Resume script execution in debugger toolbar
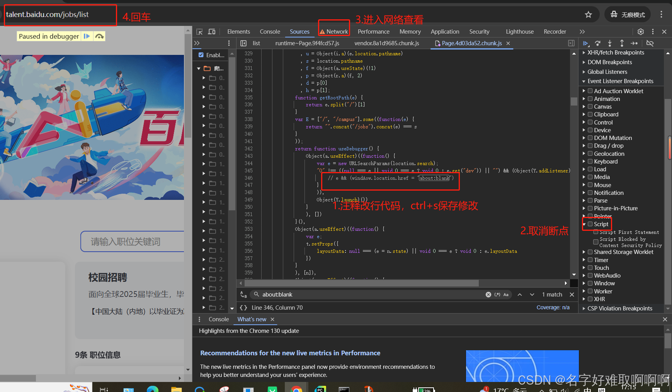Image resolution: width=672 pixels, height=392 pixels. click(586, 43)
